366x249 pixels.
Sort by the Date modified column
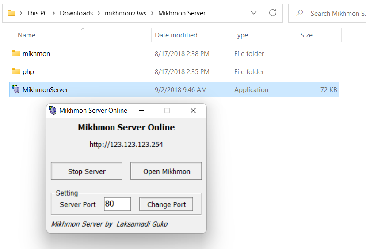tap(176, 35)
